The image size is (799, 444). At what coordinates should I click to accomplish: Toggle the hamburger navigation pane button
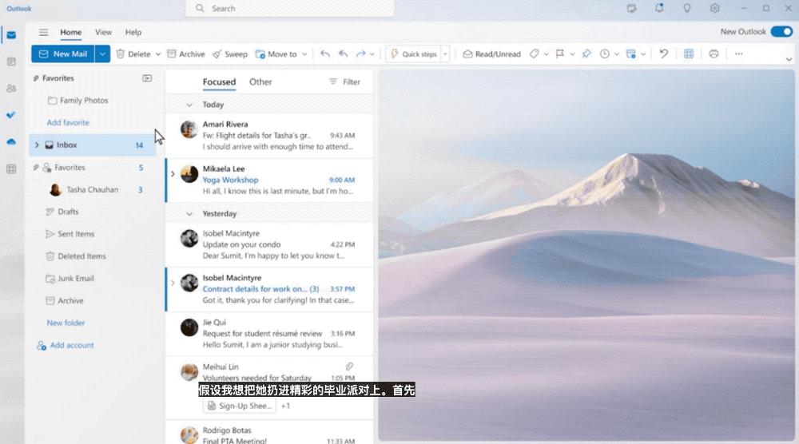click(x=44, y=33)
